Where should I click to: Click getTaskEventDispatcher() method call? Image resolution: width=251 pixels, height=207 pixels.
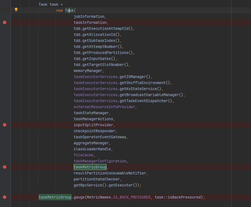[146, 101]
